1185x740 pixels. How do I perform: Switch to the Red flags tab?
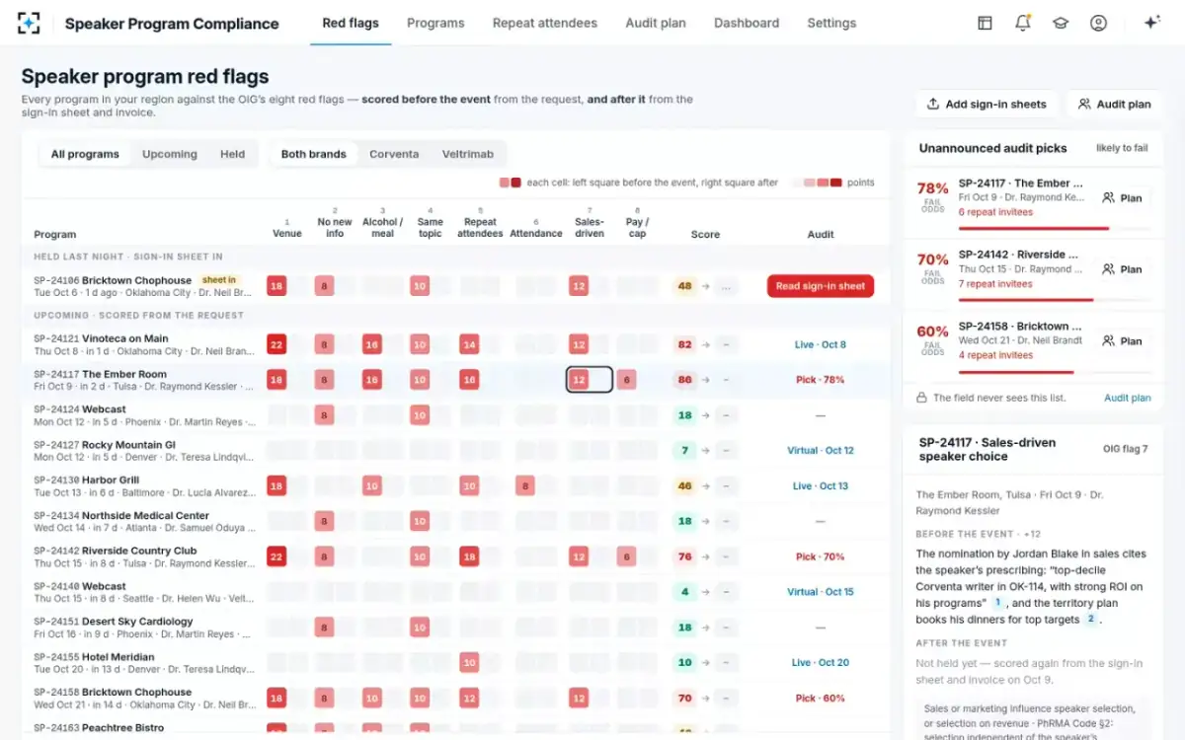pyautogui.click(x=351, y=23)
